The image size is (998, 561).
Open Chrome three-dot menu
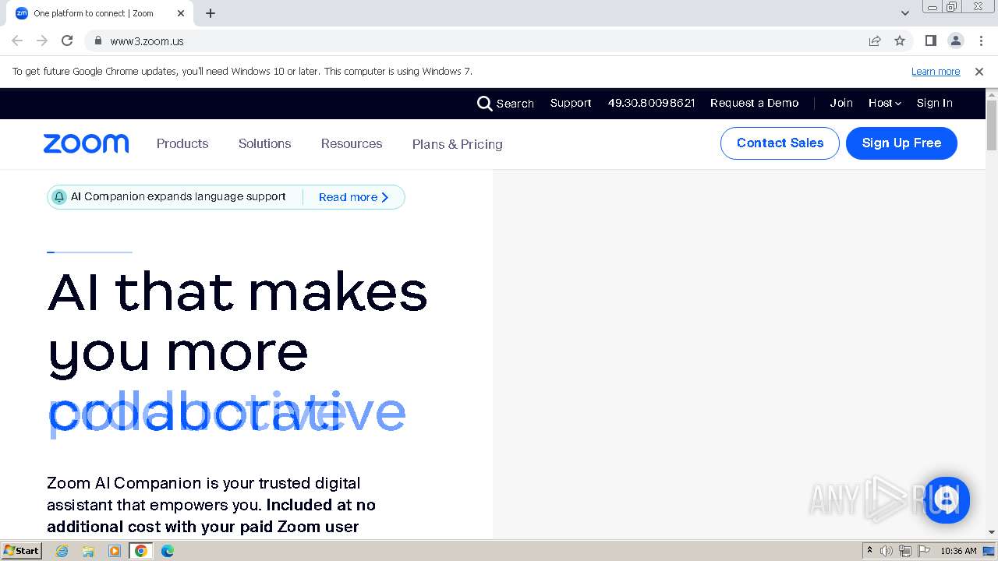click(981, 41)
